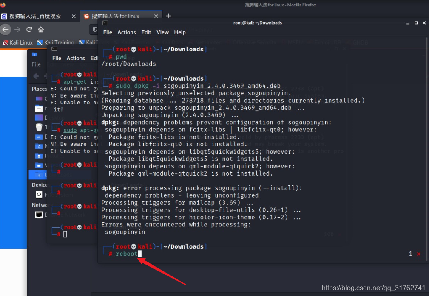Select the Videos folder icon in Places
This screenshot has height=296, width=429.
pyautogui.click(x=39, y=165)
